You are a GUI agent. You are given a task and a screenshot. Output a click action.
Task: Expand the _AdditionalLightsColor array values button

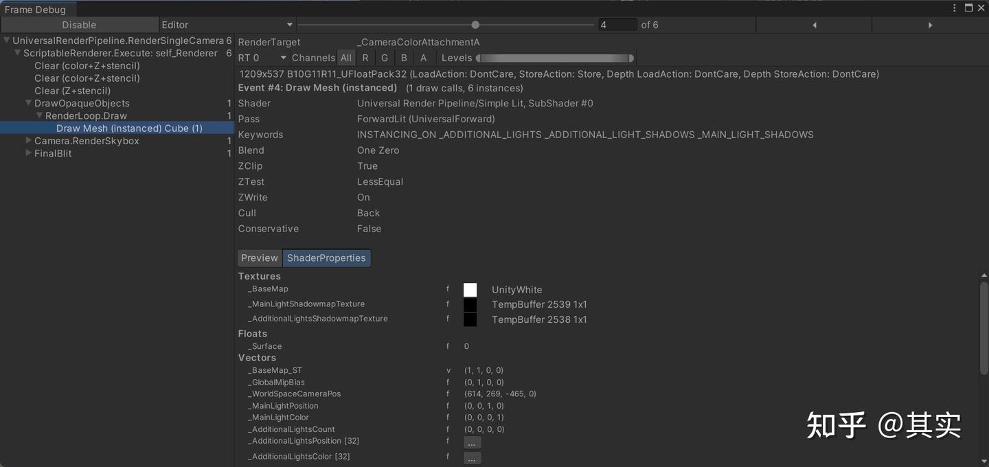click(x=472, y=457)
